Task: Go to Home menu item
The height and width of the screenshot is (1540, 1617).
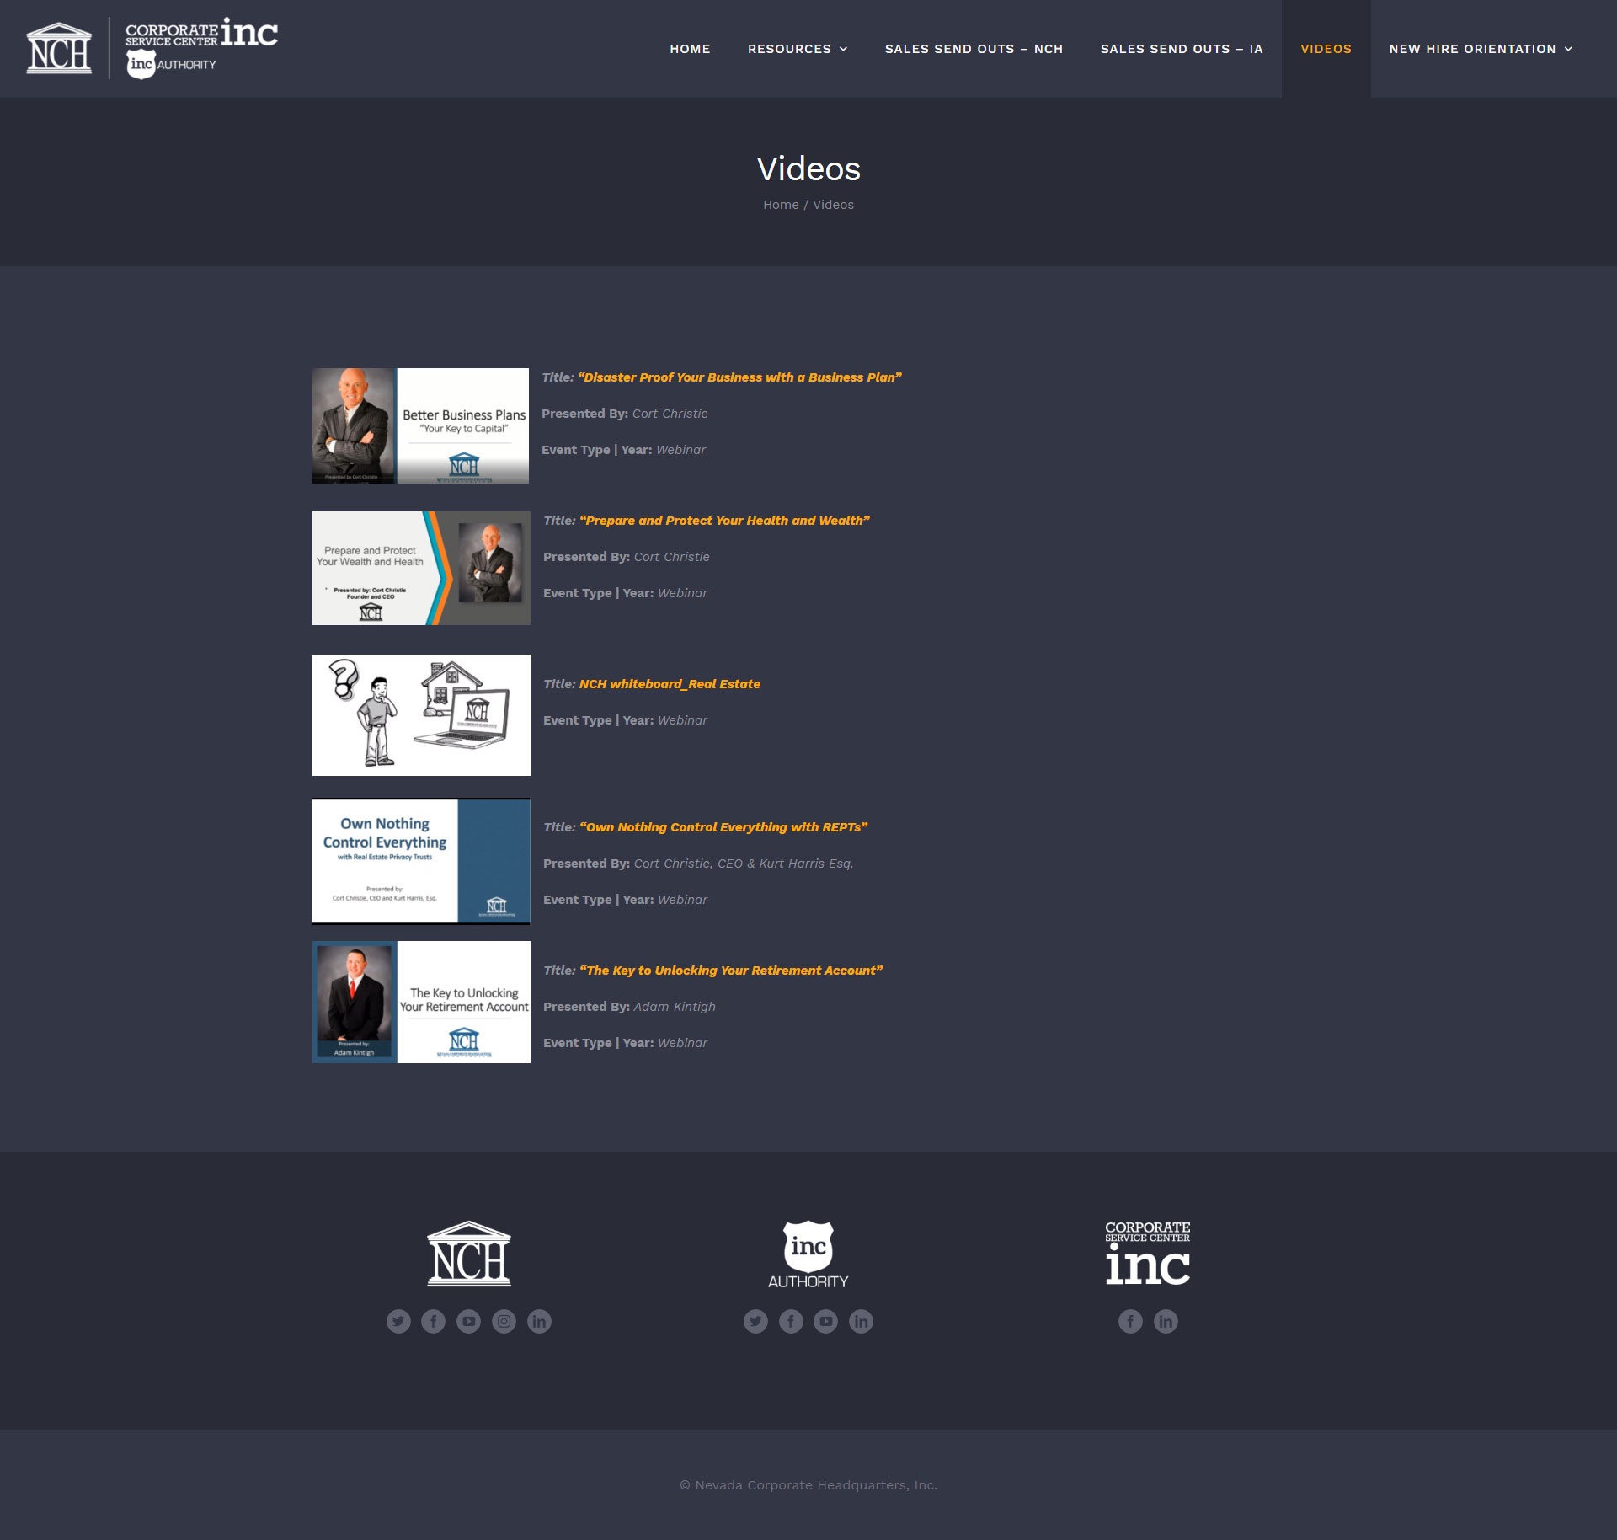Action: pos(690,49)
